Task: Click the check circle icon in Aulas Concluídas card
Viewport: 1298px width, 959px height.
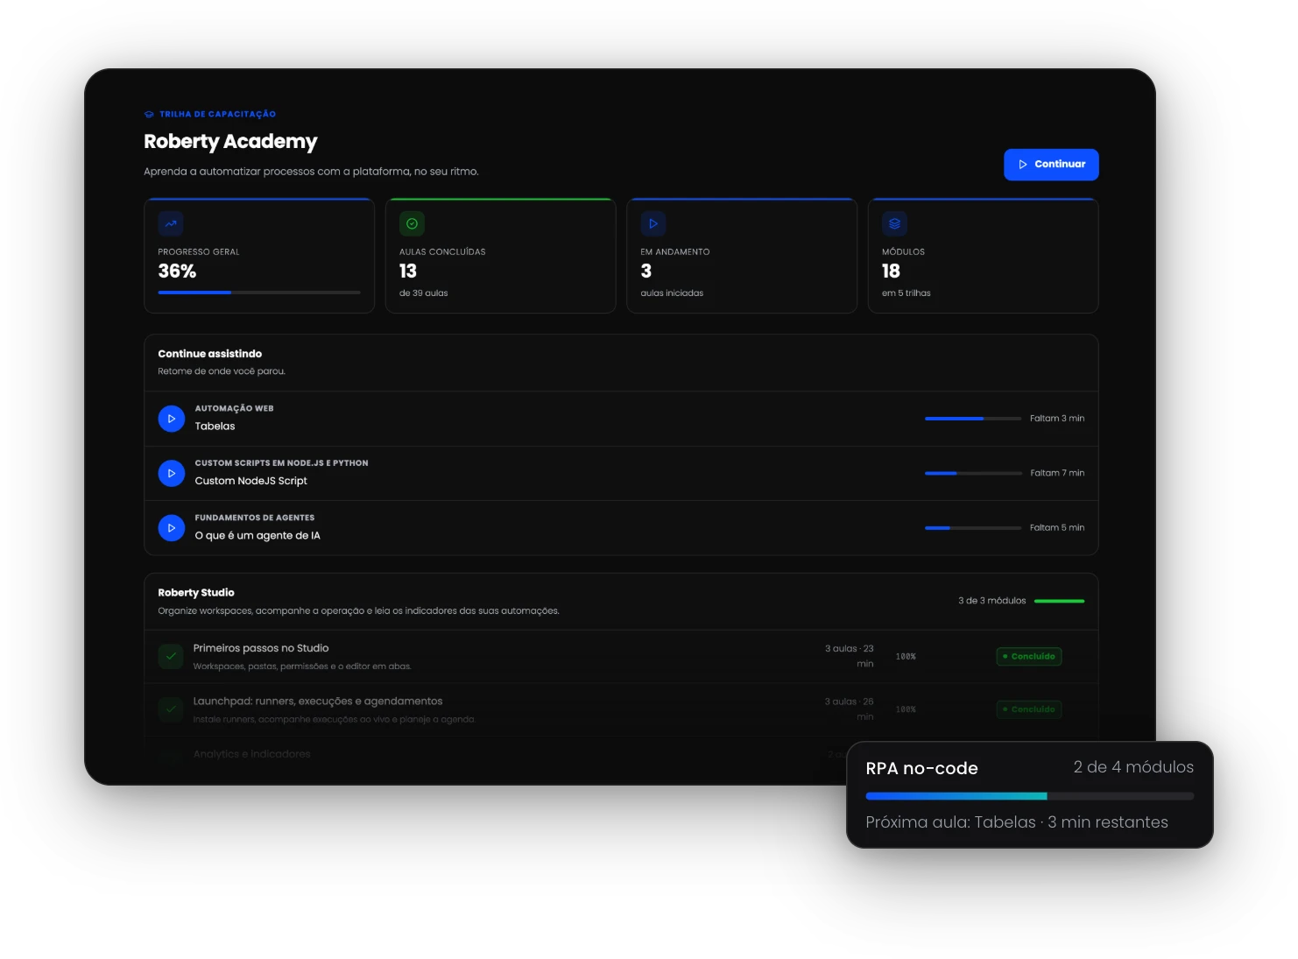Action: [x=412, y=223]
